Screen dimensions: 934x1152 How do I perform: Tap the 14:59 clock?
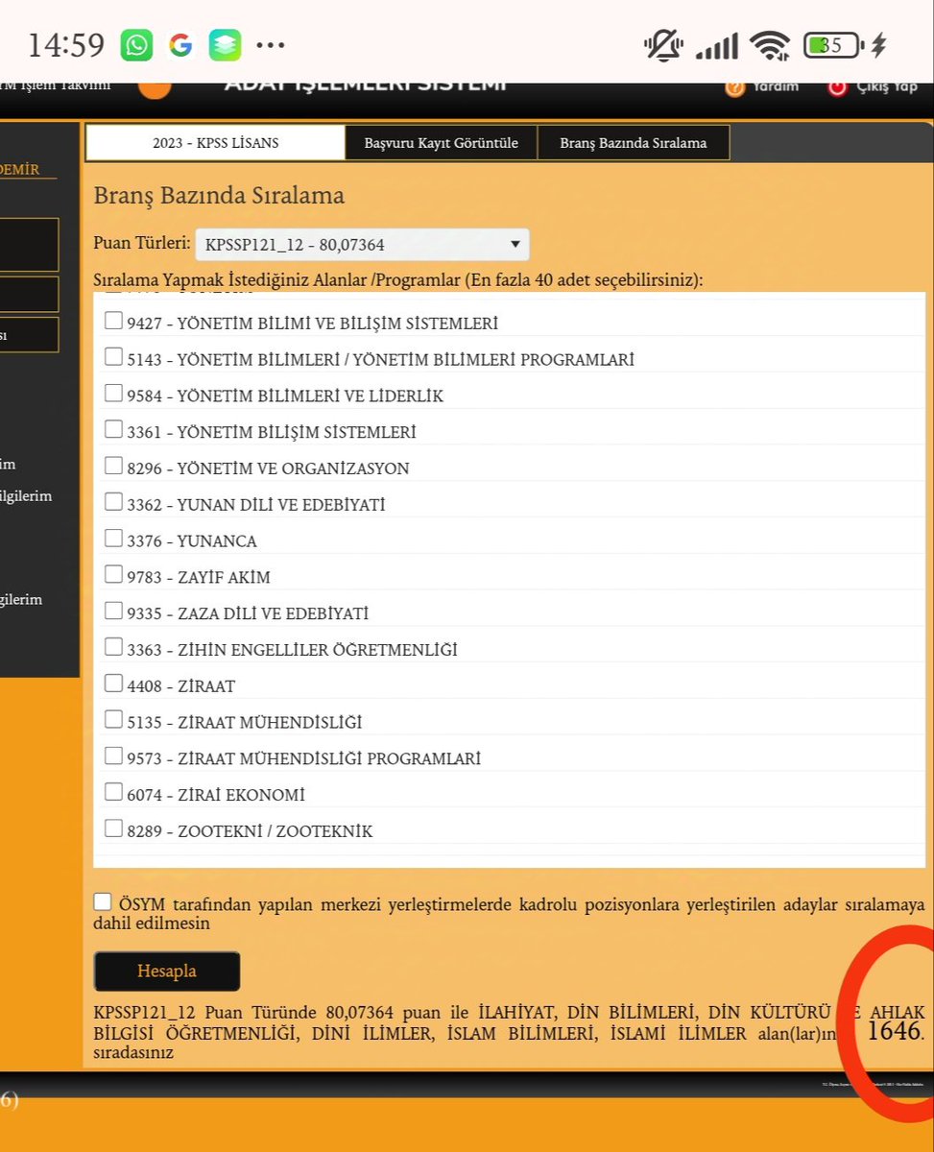coord(65,45)
